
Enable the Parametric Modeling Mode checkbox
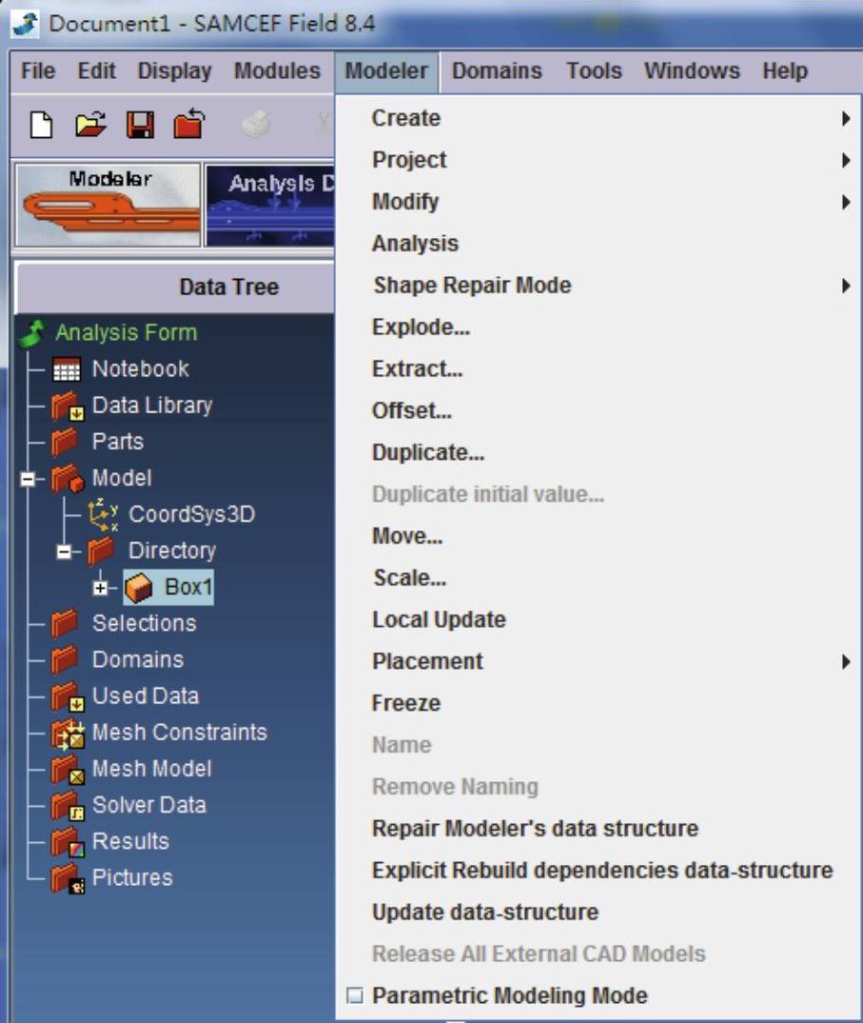355,996
